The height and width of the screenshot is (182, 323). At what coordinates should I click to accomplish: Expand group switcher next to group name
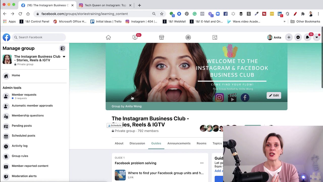(x=64, y=57)
